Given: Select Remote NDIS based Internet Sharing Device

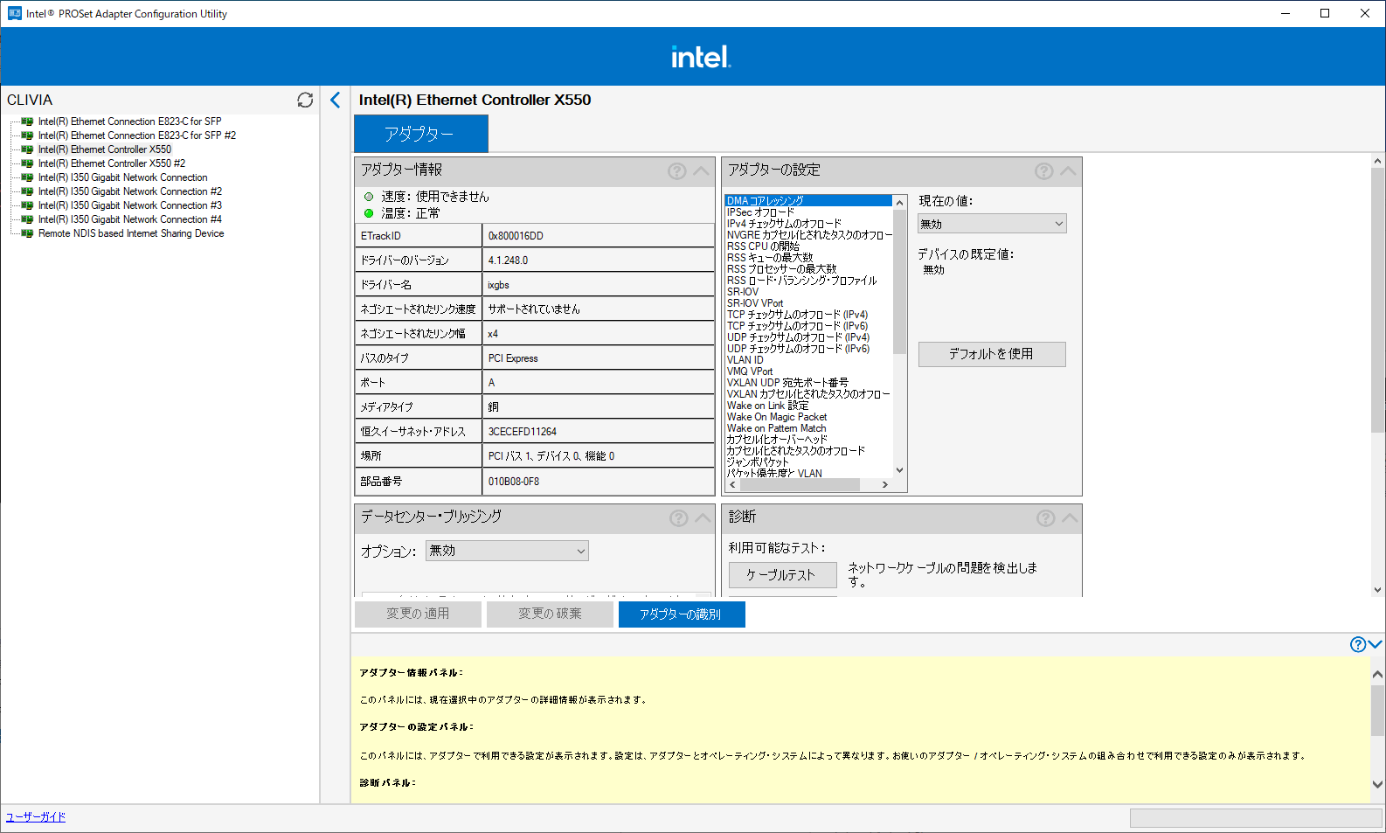Looking at the screenshot, I should 131,233.
